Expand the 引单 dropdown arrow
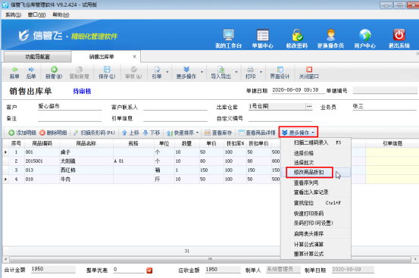This screenshot has height=278, width=419. tap(167, 72)
